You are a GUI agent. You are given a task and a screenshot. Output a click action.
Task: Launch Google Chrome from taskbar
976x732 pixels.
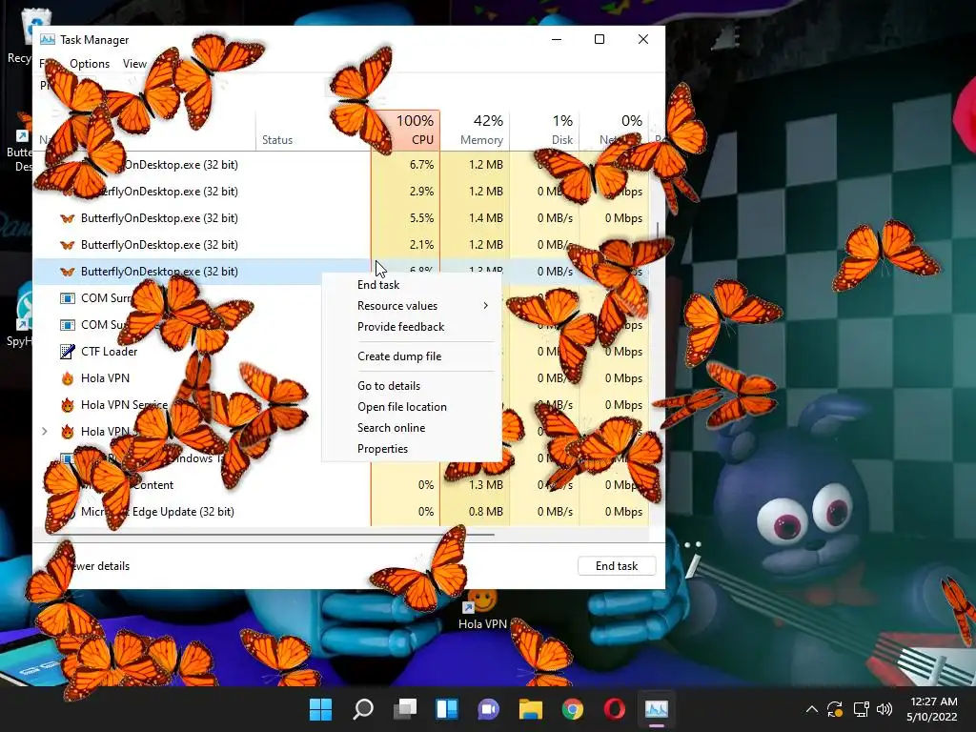click(x=573, y=709)
